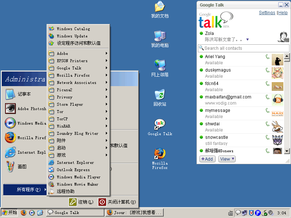This screenshot has width=291, height=218.
Task: Open 回收站 recycle bin icon
Action: [160, 98]
